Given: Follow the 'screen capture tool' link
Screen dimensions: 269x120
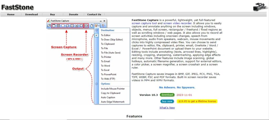Looking at the screenshot, I should pos(144,23).
